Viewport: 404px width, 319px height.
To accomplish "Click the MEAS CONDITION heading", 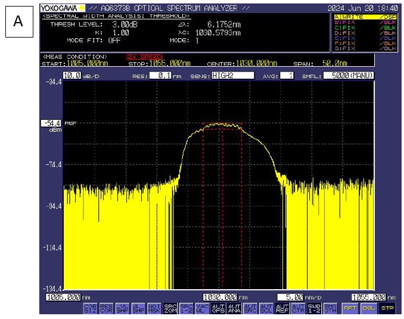I will [x=74, y=57].
